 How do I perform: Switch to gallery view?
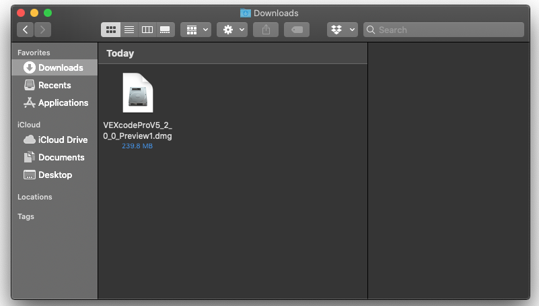pos(166,30)
